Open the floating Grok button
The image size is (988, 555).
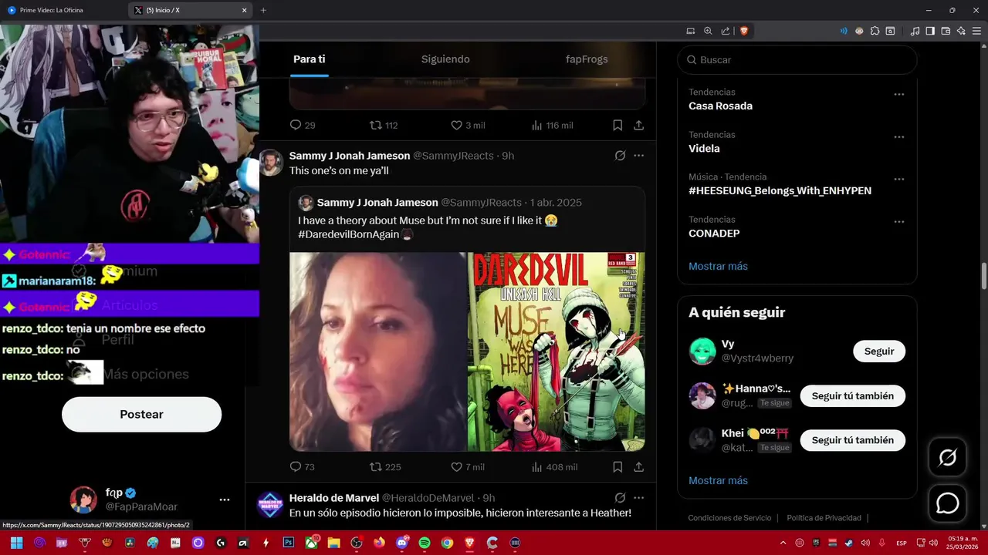pos(947,458)
